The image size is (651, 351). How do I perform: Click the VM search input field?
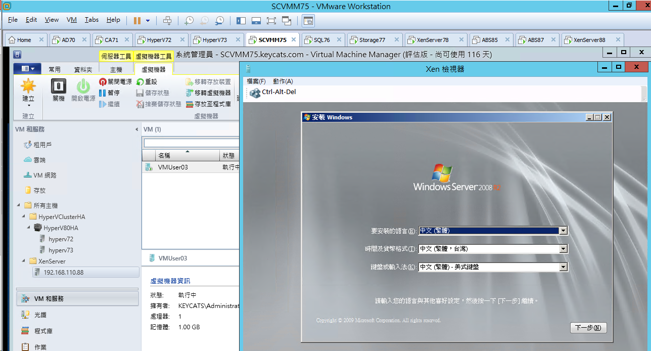[x=191, y=143]
